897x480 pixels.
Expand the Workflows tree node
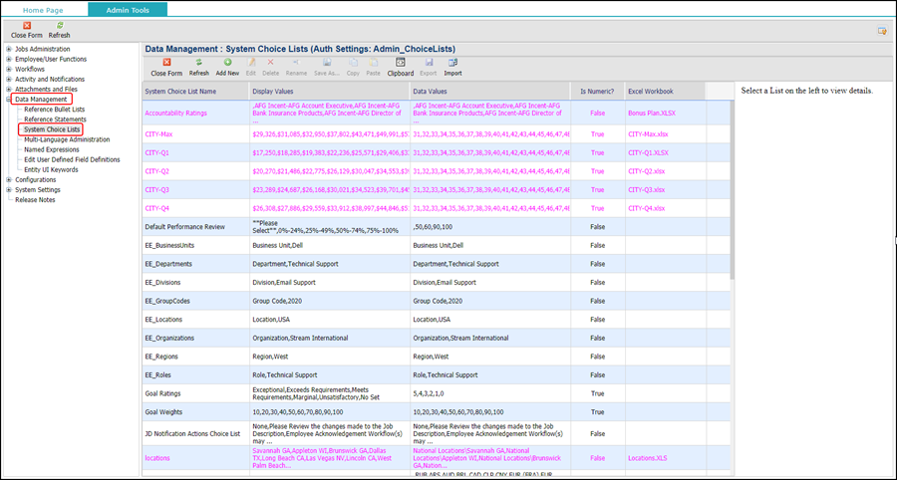click(9, 69)
